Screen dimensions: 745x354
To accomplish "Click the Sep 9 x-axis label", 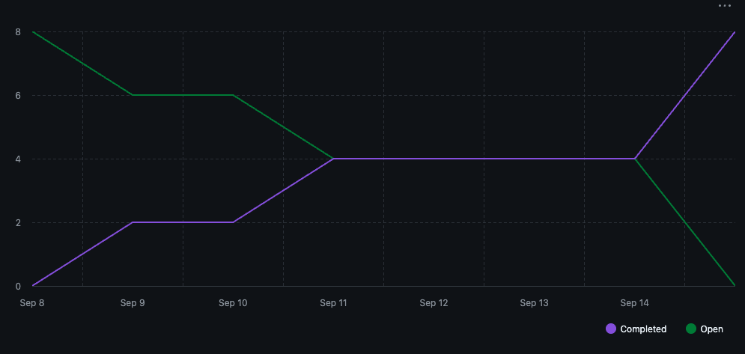I will [x=133, y=303].
